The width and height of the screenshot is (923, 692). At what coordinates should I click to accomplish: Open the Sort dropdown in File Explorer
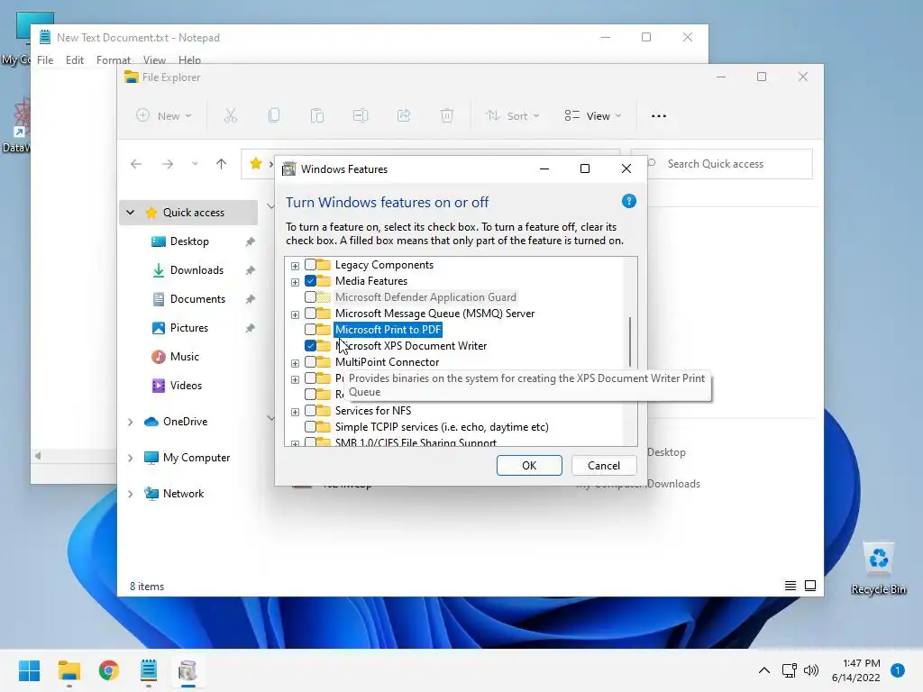click(512, 116)
